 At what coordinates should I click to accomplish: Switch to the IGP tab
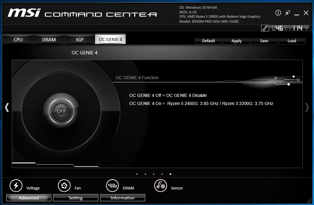click(x=80, y=39)
